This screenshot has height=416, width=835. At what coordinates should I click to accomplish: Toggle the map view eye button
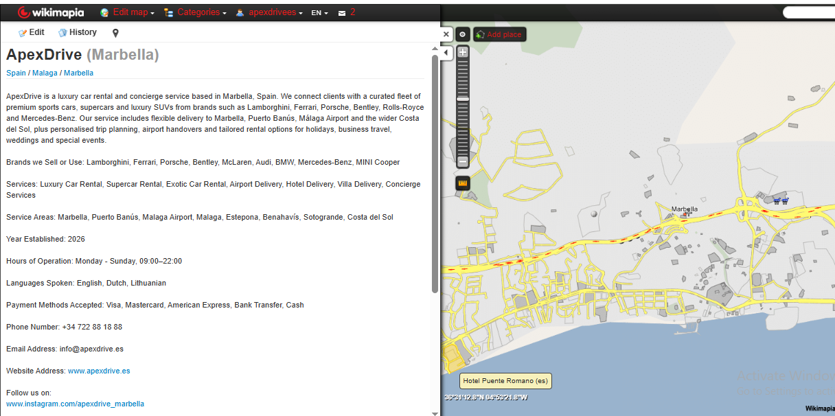coord(462,34)
